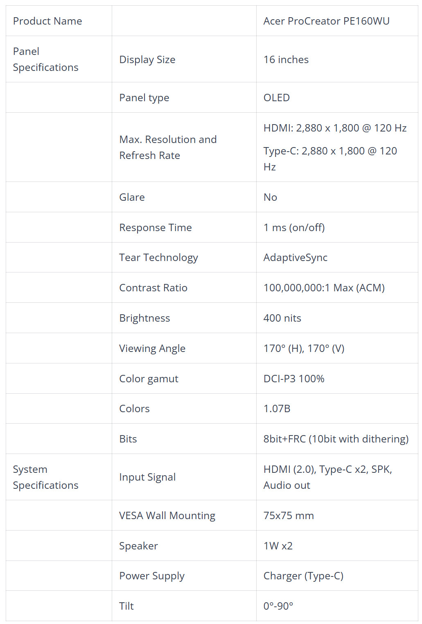Click the Viewing Angle label

coord(152,348)
